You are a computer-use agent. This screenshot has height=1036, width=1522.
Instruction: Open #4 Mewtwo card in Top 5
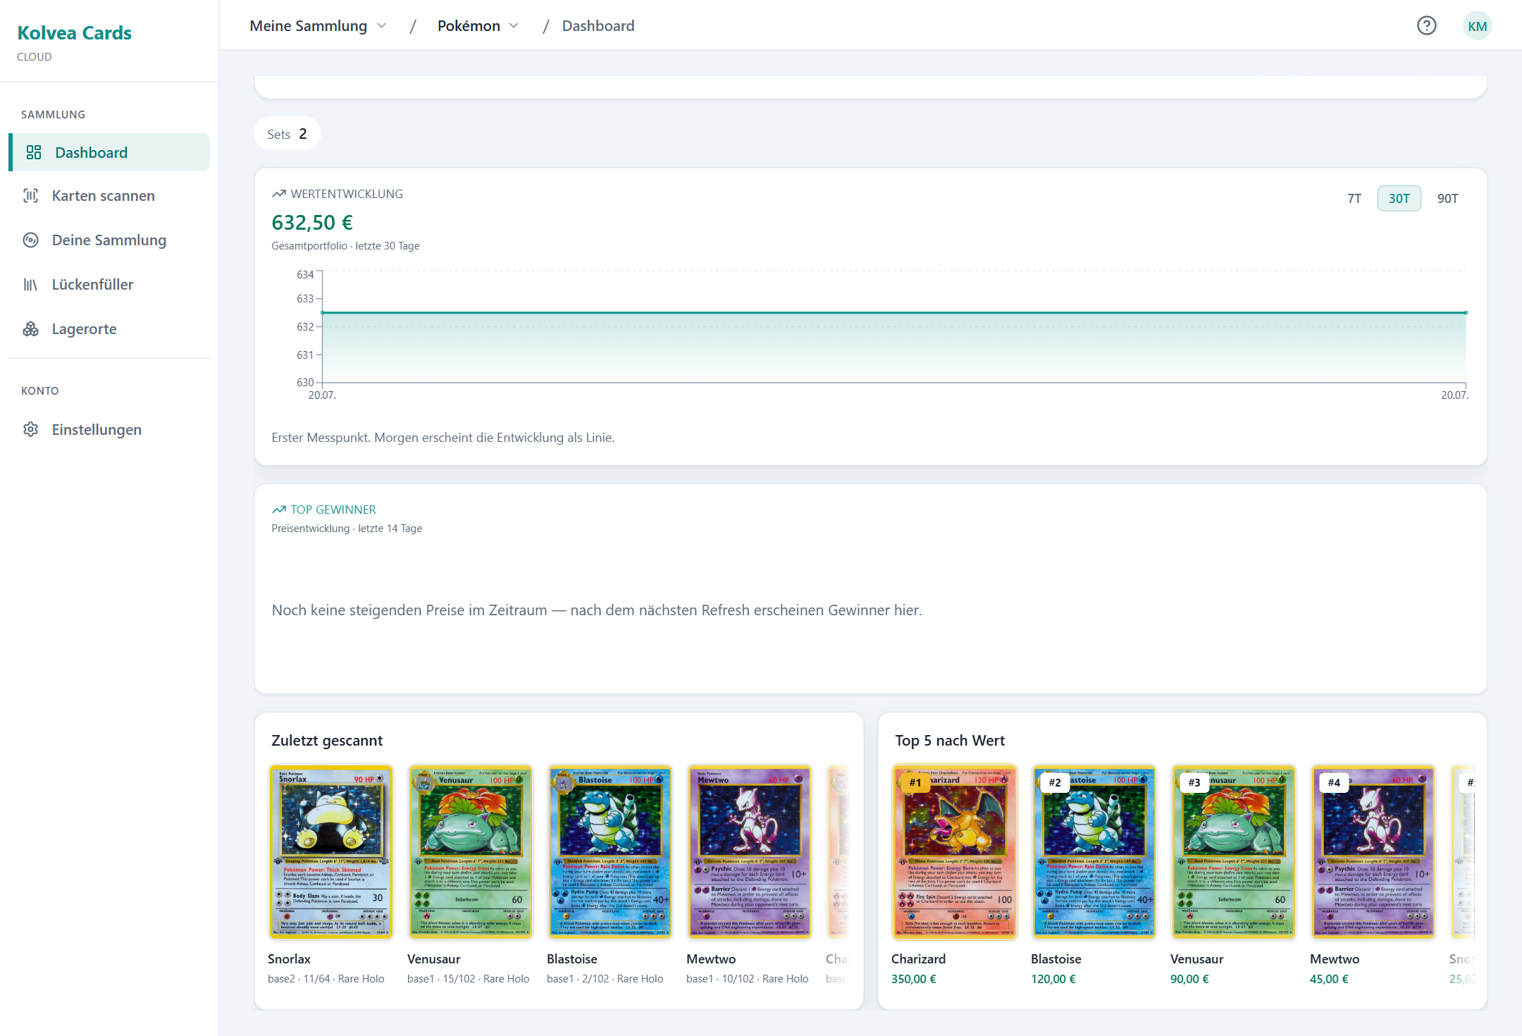pyautogui.click(x=1373, y=852)
